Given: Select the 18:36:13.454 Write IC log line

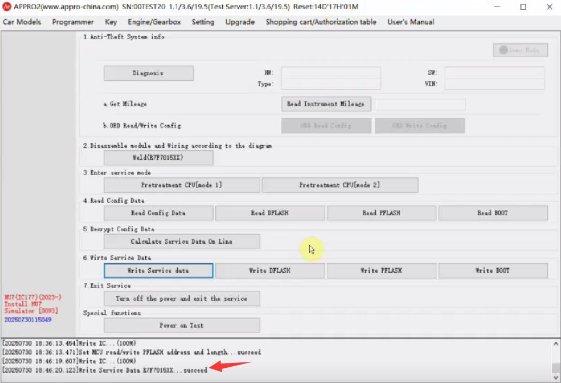Looking at the screenshot, I should 69,343.
